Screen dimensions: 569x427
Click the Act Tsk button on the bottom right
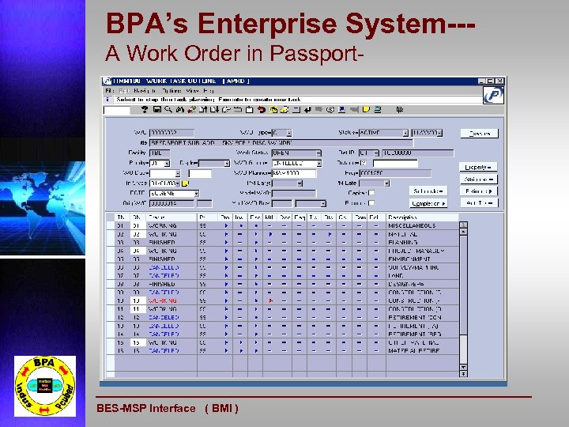point(480,203)
